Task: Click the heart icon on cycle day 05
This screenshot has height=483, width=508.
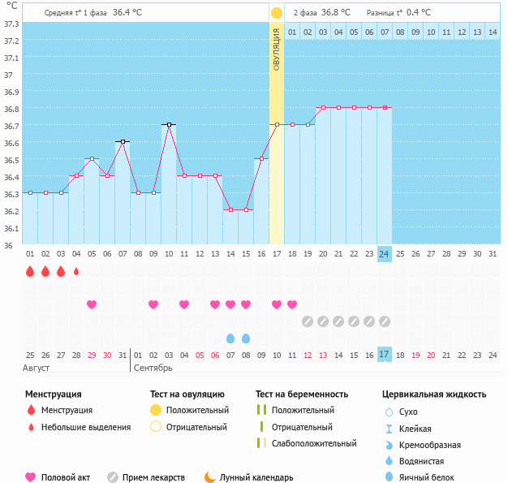Action: 92,304
